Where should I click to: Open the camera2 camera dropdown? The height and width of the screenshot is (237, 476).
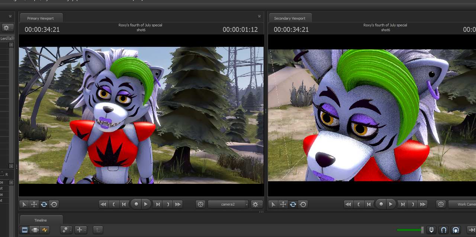[x=228, y=204]
